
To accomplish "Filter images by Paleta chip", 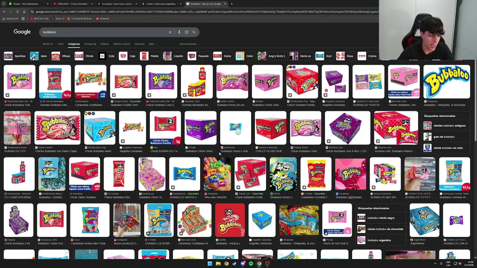I will (x=150, y=56).
